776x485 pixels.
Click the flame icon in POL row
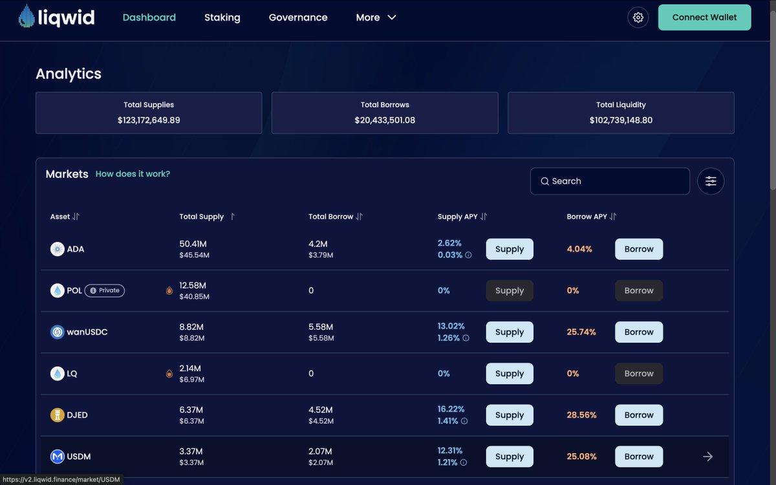[169, 291]
